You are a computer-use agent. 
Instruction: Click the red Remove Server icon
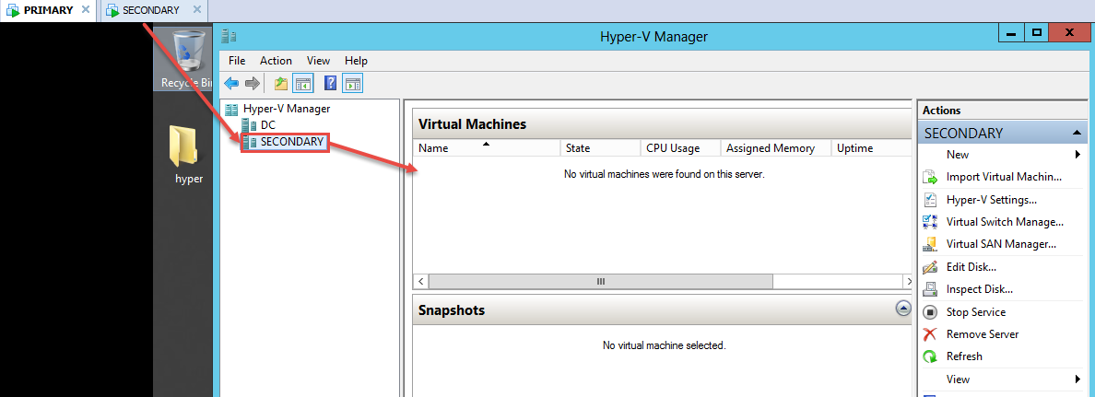929,334
